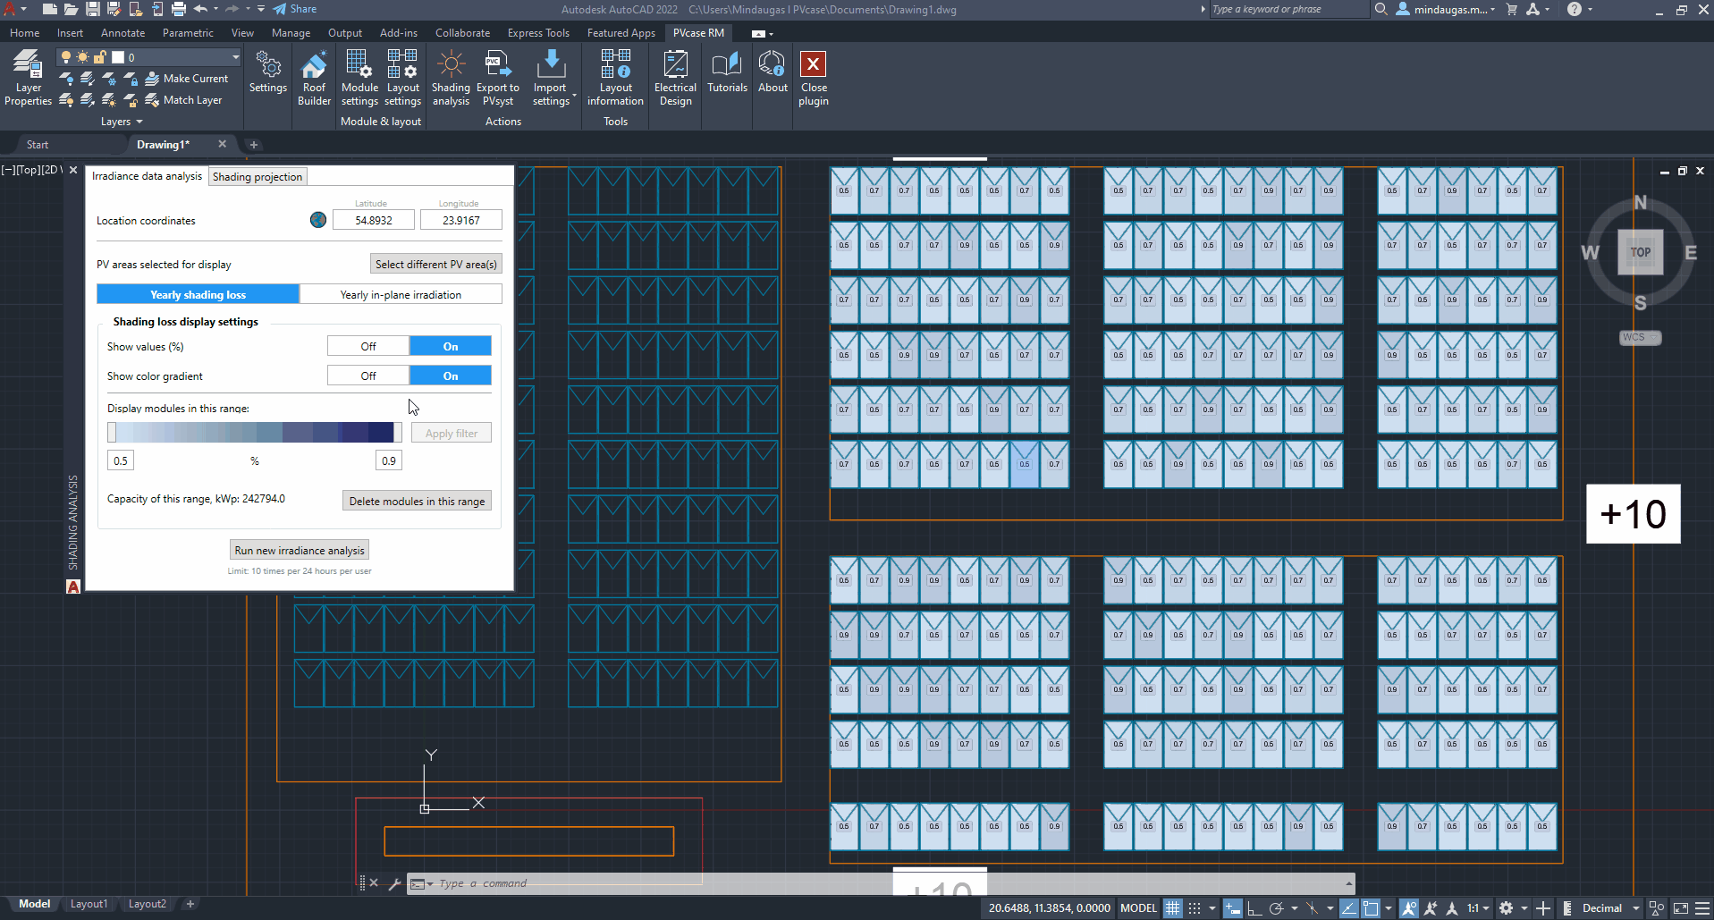Open PVcase Tutorials

point(727,72)
